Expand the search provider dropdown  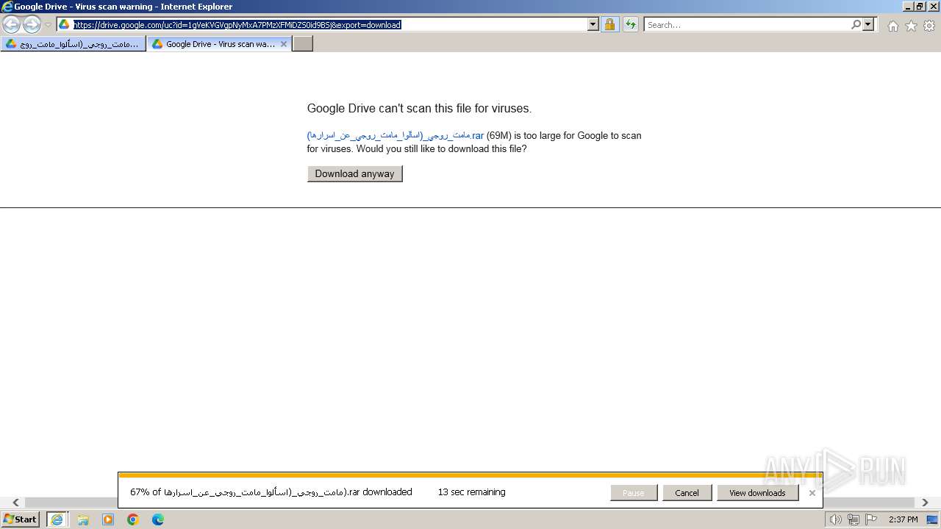point(868,24)
